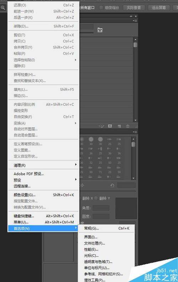Screen dimensions: 178x282
Task: Click the folder set icon in panel
Action: click(x=100, y=30)
